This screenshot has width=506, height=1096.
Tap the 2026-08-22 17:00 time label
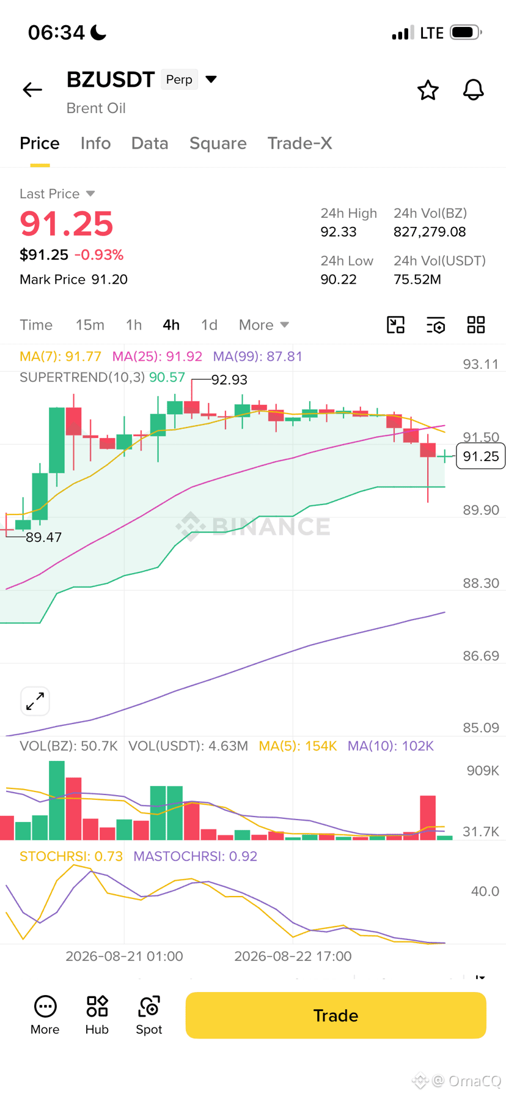[293, 956]
